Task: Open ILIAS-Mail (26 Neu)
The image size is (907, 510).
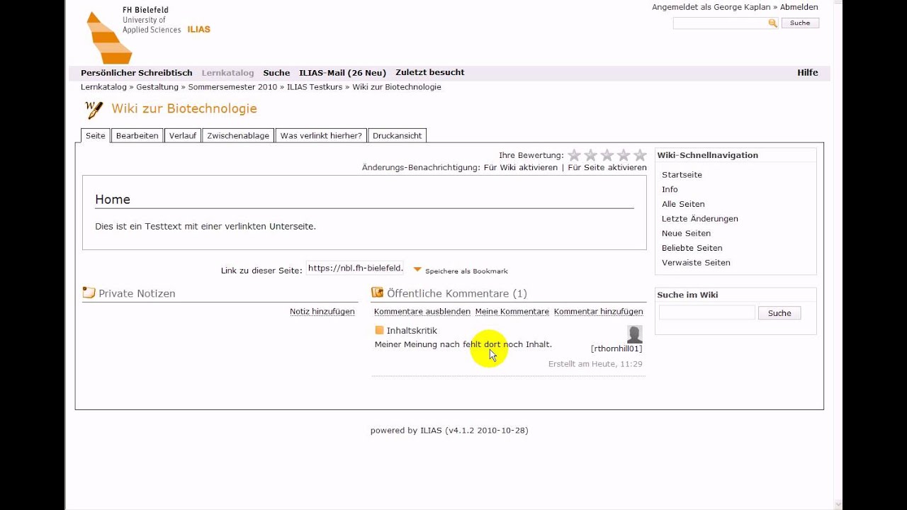Action: 342,73
